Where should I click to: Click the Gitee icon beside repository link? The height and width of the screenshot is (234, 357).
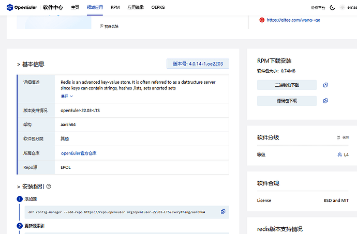pyautogui.click(x=262, y=20)
